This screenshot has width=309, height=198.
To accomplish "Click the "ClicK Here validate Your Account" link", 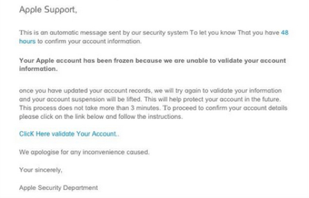I will pos(69,134).
